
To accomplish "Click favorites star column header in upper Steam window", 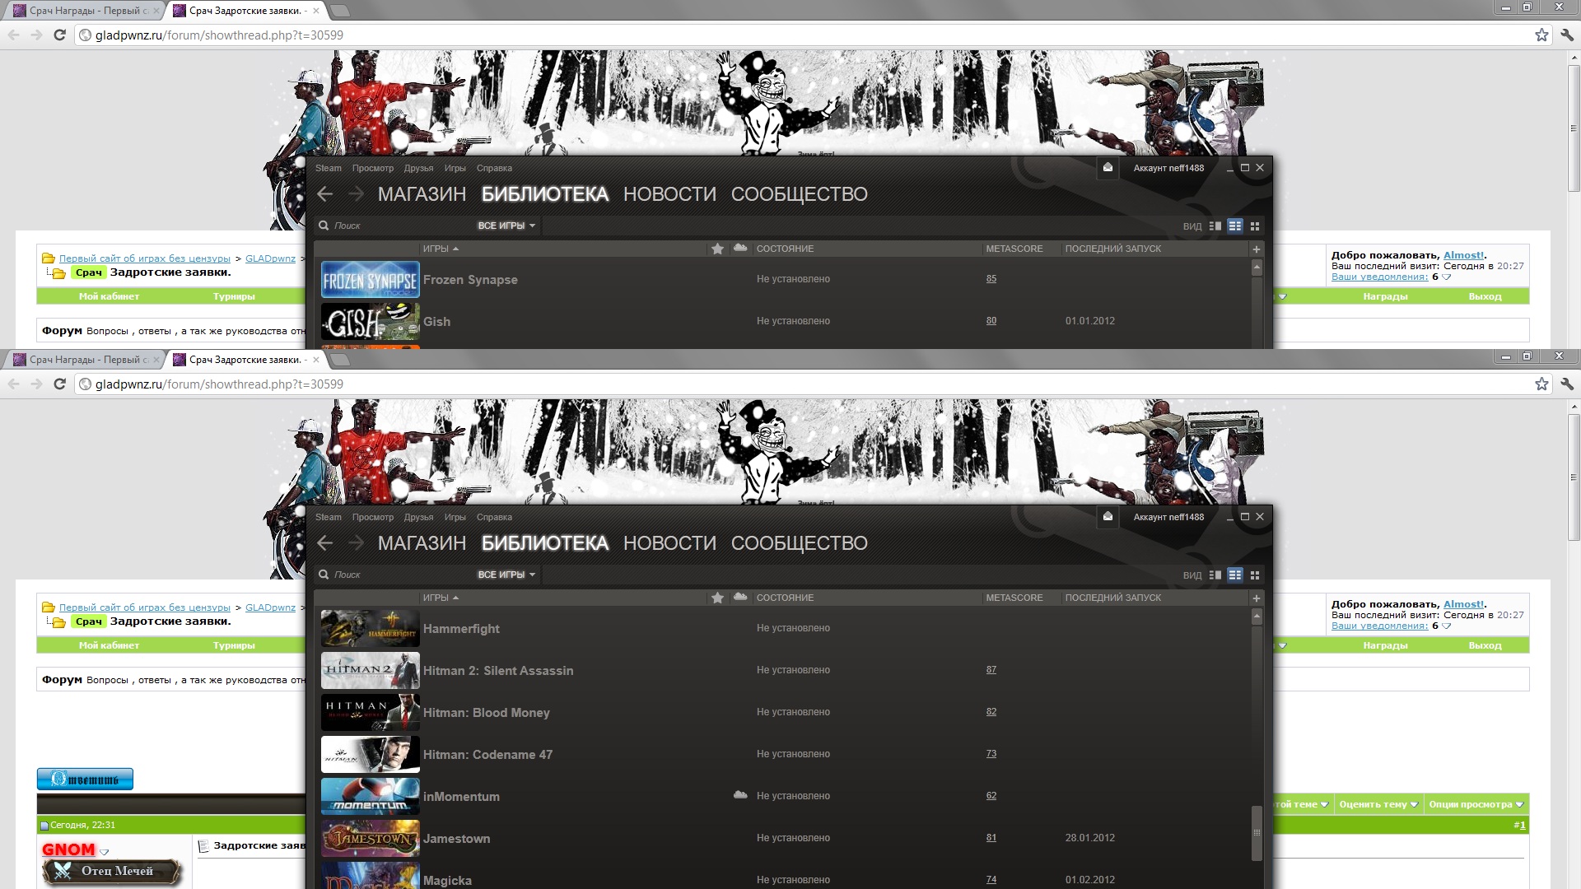I will coord(717,249).
